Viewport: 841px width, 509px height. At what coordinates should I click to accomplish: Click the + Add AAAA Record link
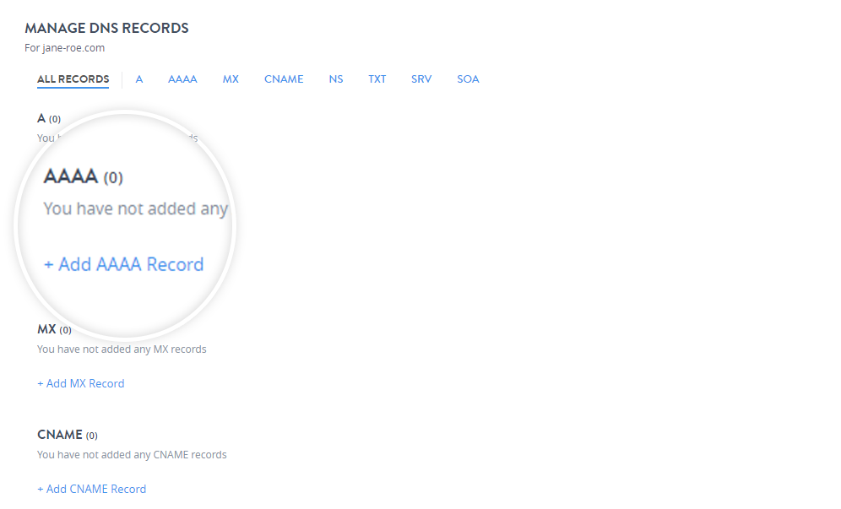[x=124, y=264]
